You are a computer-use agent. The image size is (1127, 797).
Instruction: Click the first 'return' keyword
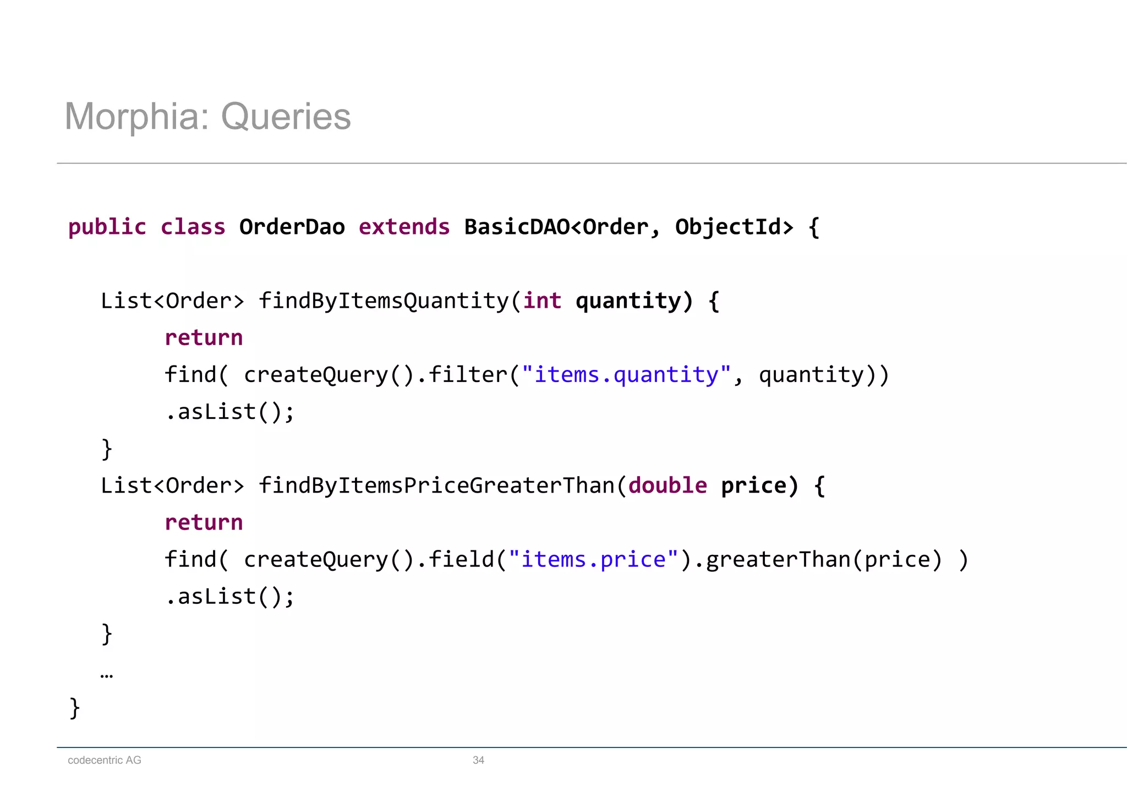point(204,337)
